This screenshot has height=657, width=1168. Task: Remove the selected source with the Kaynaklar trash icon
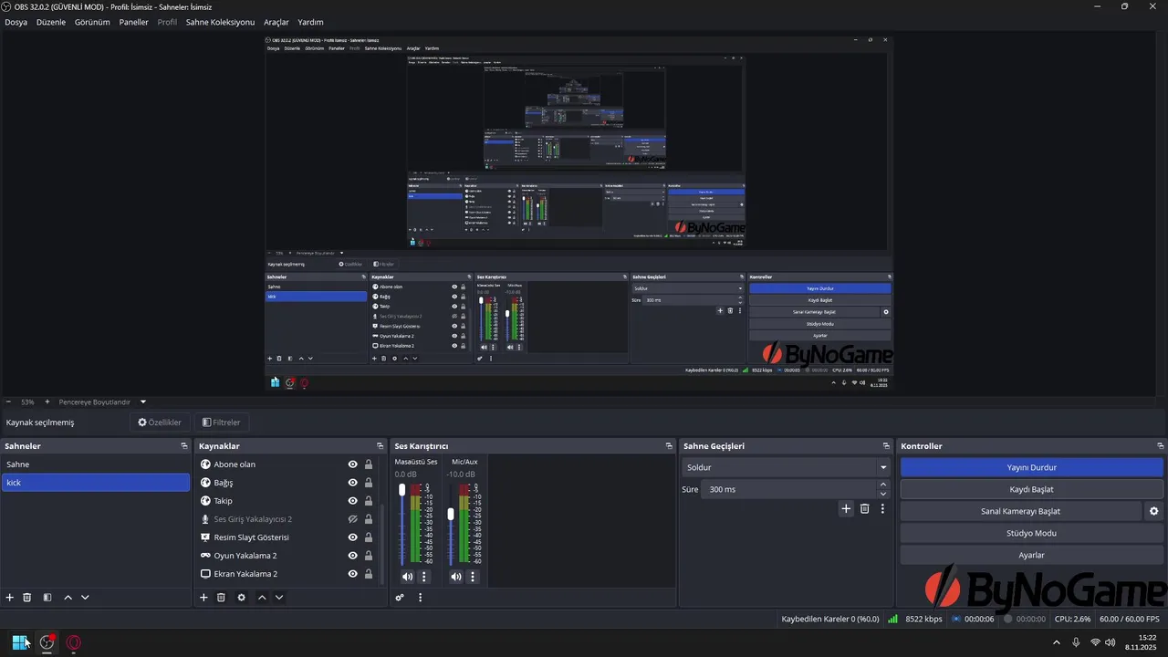(221, 598)
